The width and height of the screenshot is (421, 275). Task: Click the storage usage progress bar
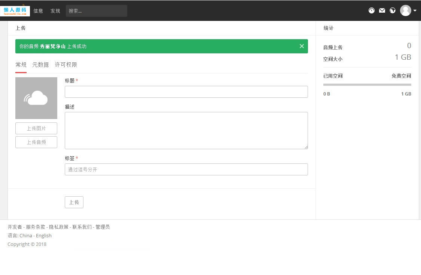[x=367, y=85]
